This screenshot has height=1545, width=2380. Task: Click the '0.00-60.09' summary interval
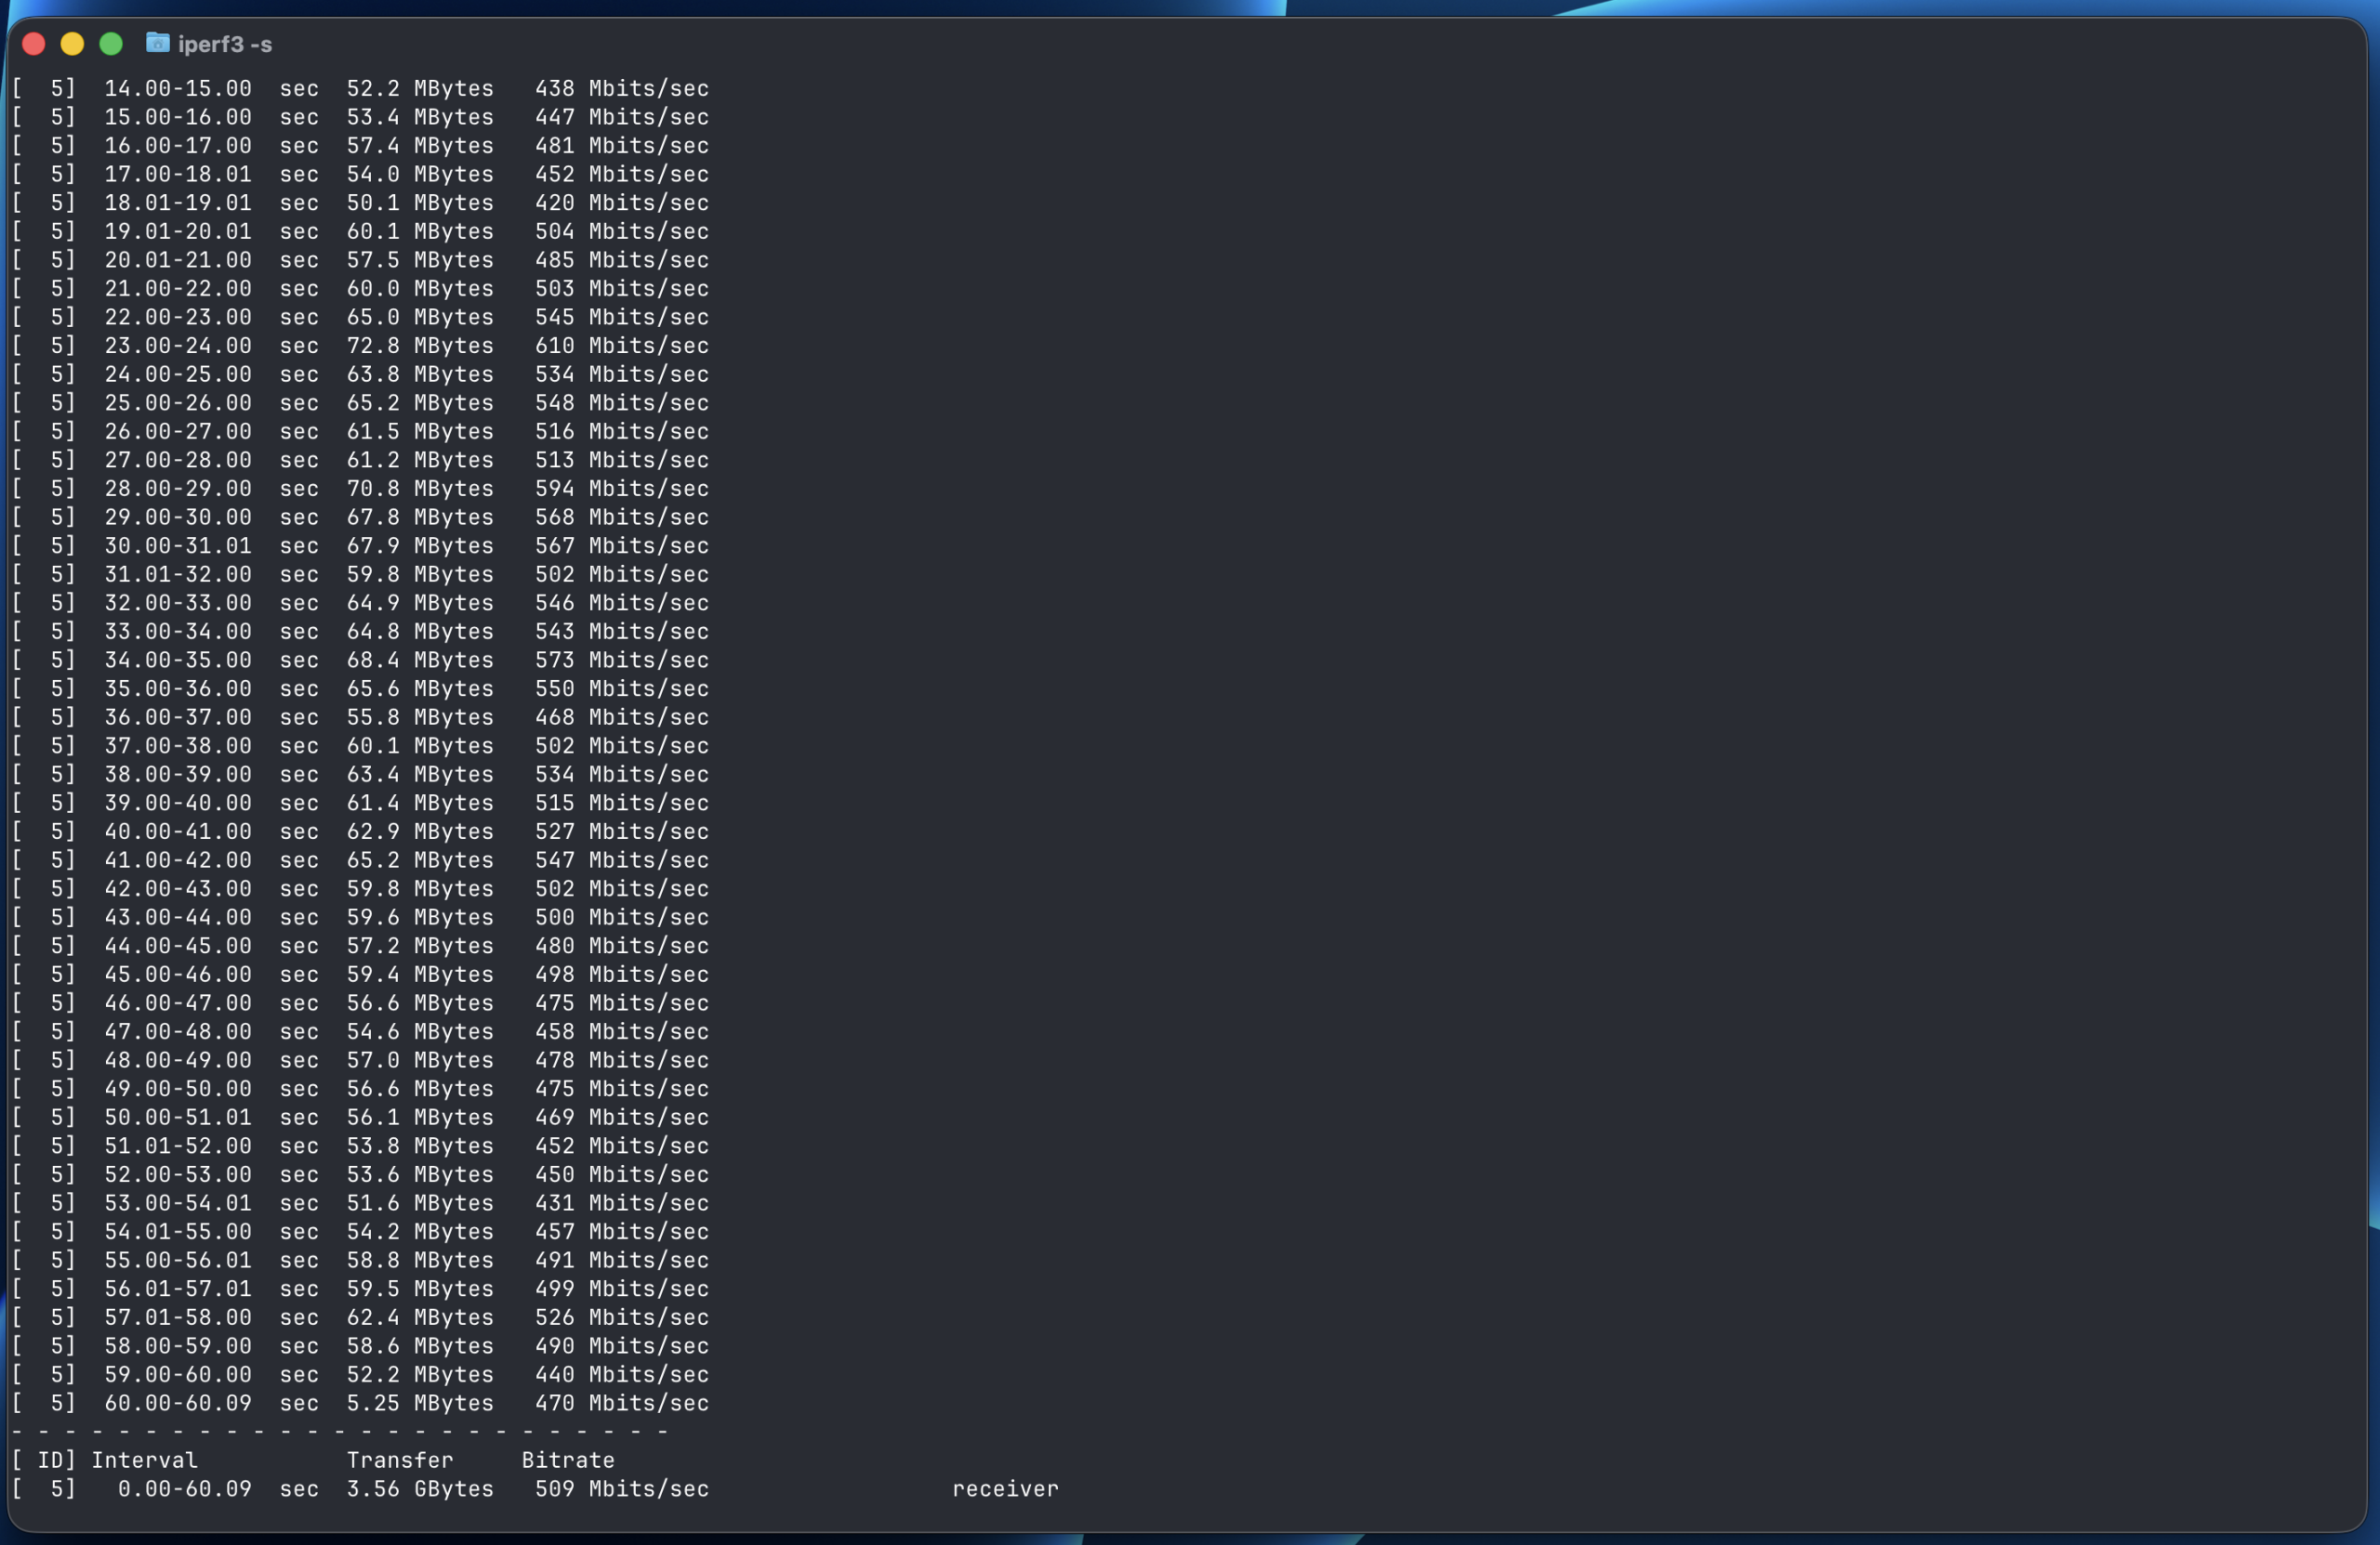(x=185, y=1489)
